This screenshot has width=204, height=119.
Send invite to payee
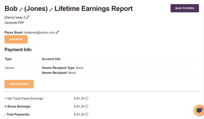point(16,39)
